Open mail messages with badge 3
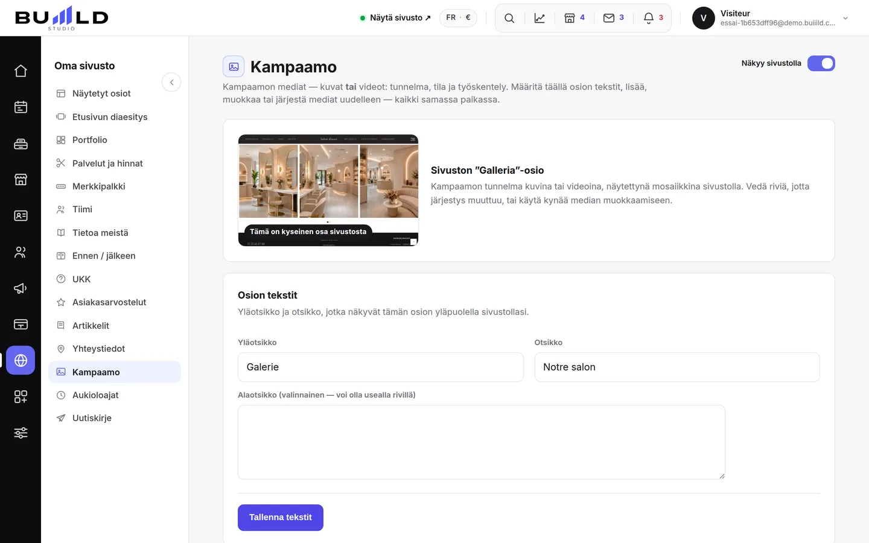The width and height of the screenshot is (869, 543). coord(614,18)
